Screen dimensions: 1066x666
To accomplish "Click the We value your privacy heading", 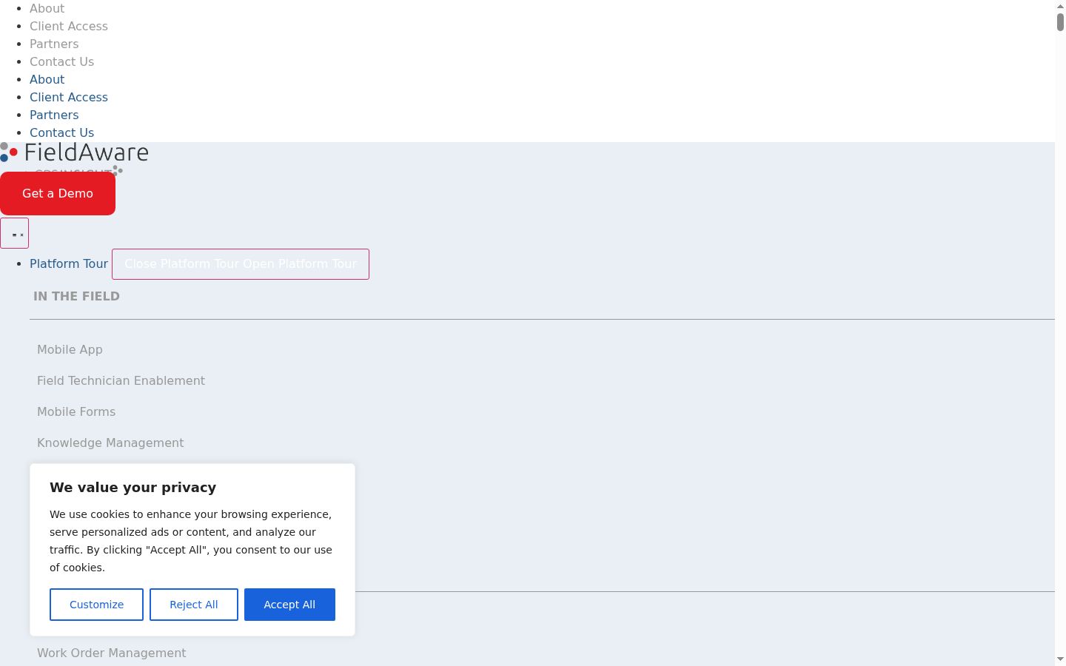I will click(133, 487).
